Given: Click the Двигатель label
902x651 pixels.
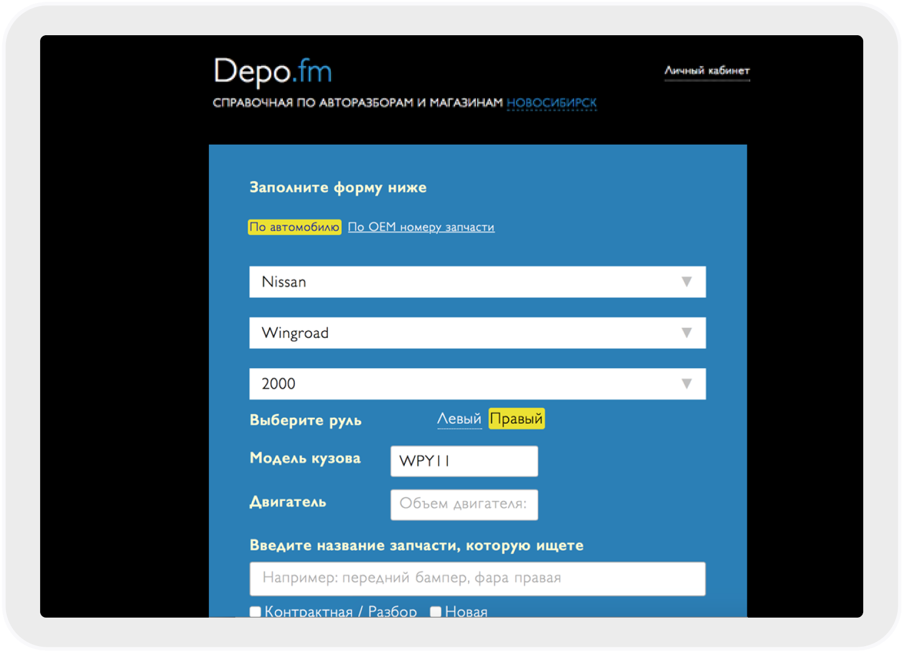Looking at the screenshot, I should 288,502.
